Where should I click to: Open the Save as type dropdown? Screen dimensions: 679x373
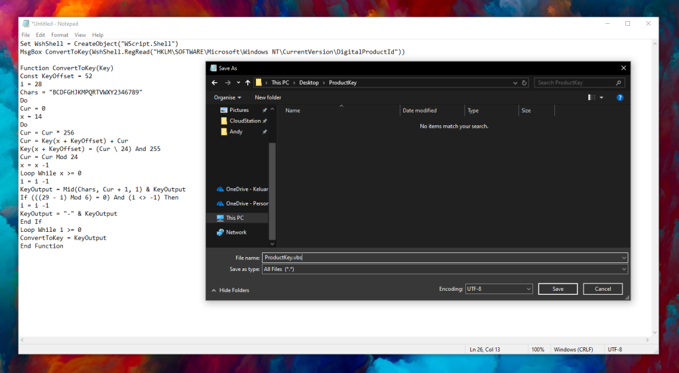pyautogui.click(x=445, y=269)
